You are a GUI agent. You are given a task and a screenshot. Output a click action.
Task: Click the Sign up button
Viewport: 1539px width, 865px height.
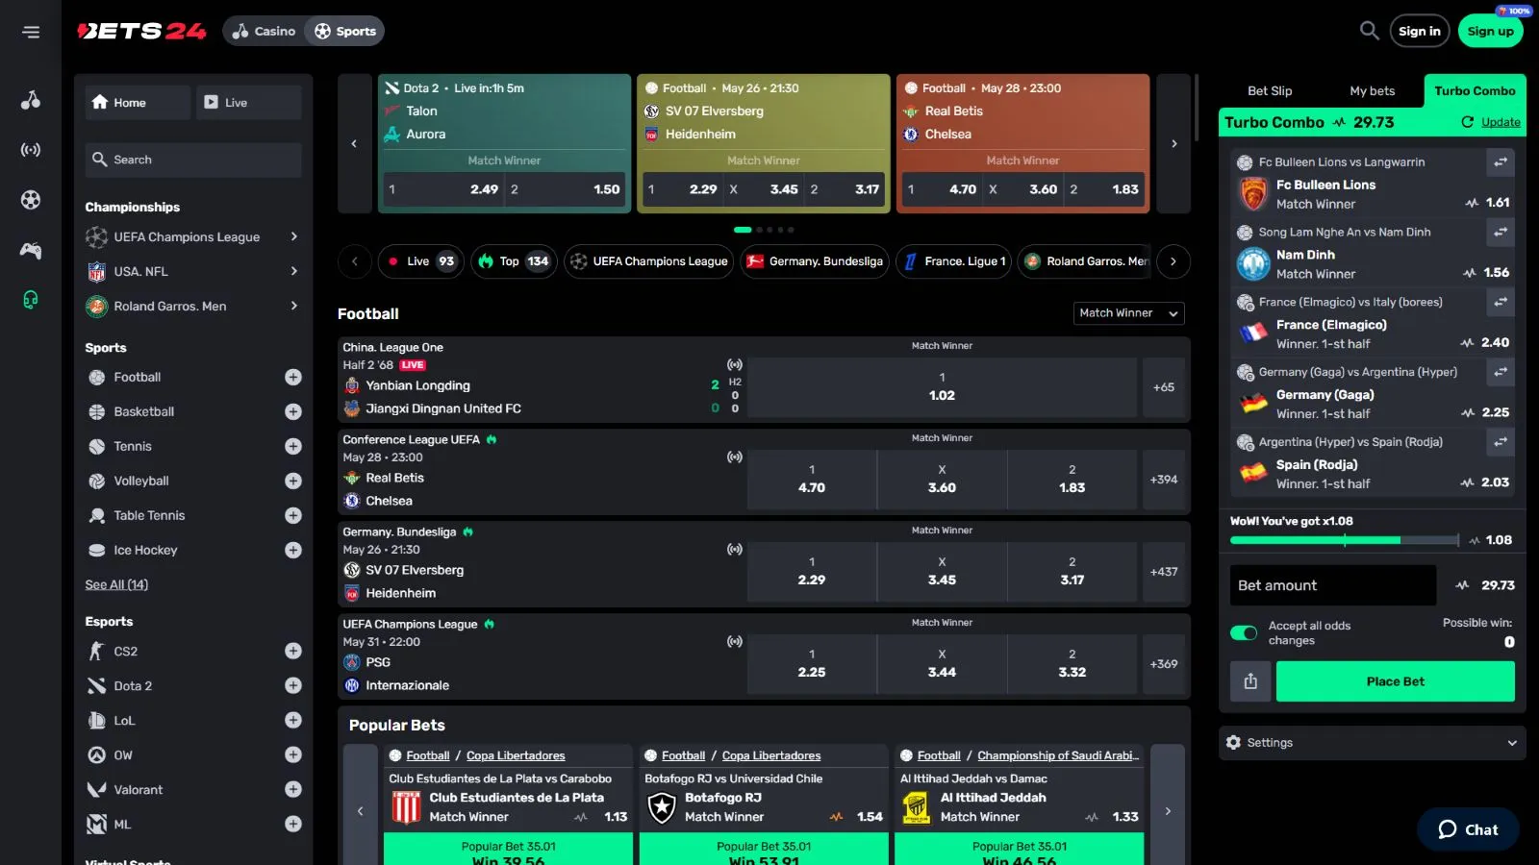tap(1490, 32)
